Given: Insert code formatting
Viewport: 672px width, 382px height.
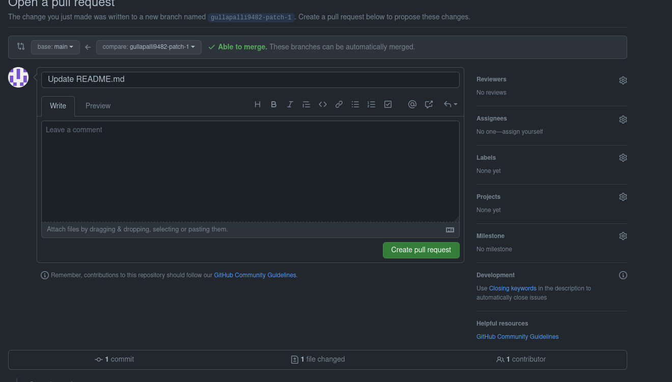Looking at the screenshot, I should 323,104.
